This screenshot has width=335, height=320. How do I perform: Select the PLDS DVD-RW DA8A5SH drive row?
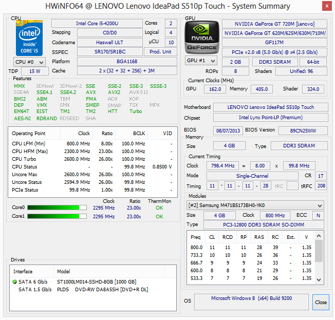pos(92,290)
